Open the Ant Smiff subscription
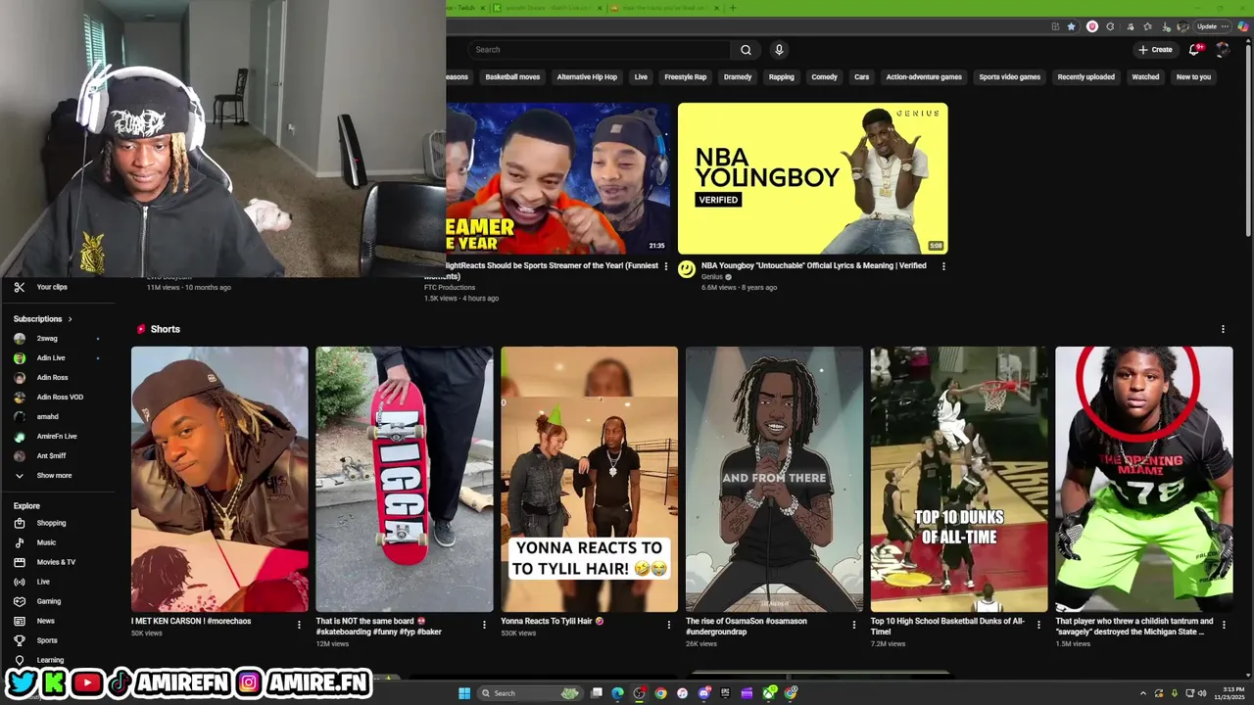This screenshot has height=705, width=1254. 51,456
